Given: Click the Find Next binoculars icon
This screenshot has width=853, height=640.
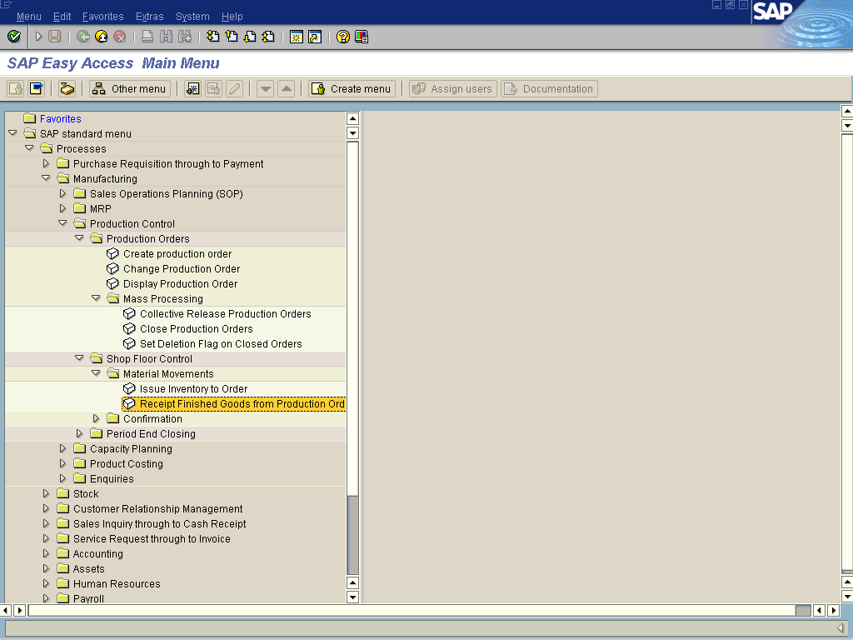Looking at the screenshot, I should [184, 37].
